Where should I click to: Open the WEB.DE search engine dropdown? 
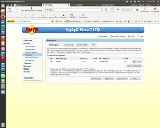[x=119, y=10]
